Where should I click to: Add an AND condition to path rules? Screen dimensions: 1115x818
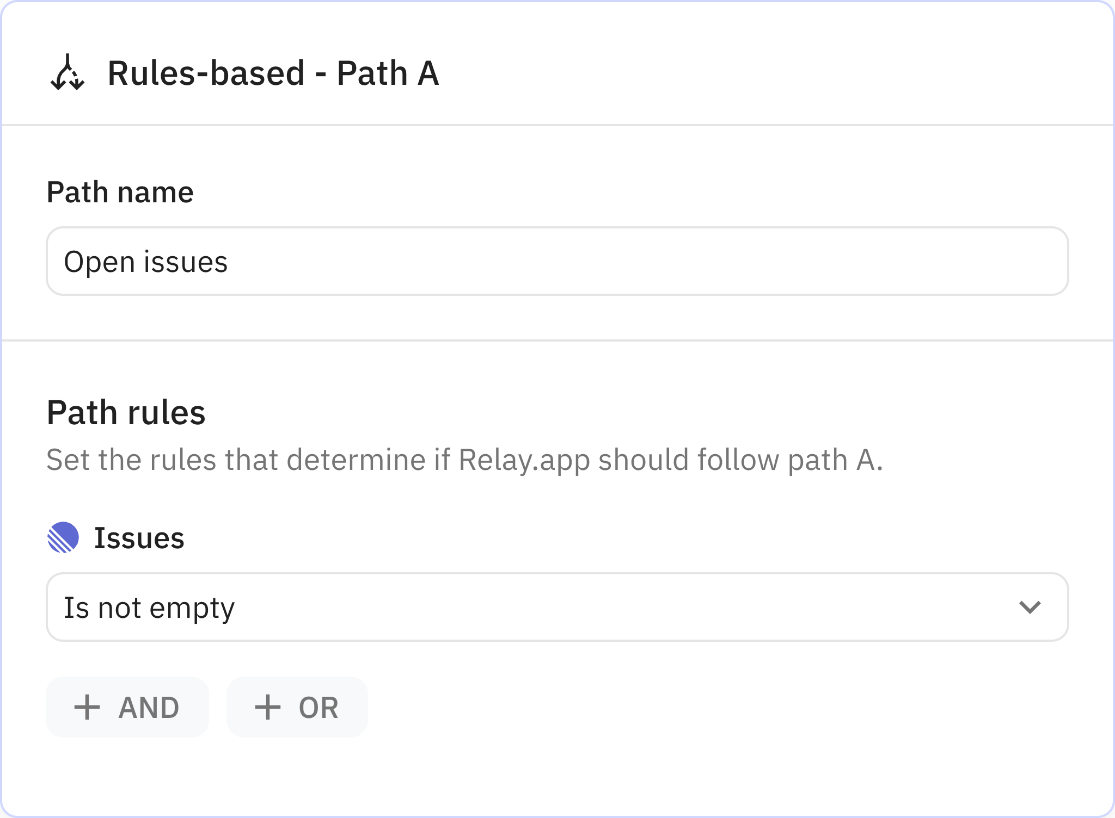click(x=127, y=707)
